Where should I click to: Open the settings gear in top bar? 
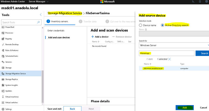[206, 2]
